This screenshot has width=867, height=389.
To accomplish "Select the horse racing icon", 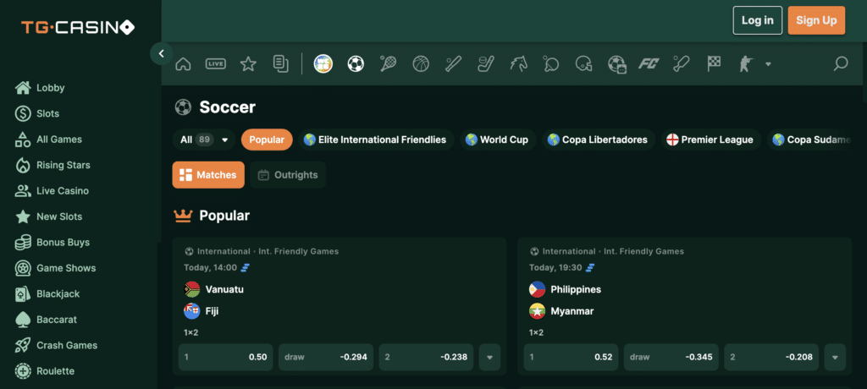I will 519,64.
